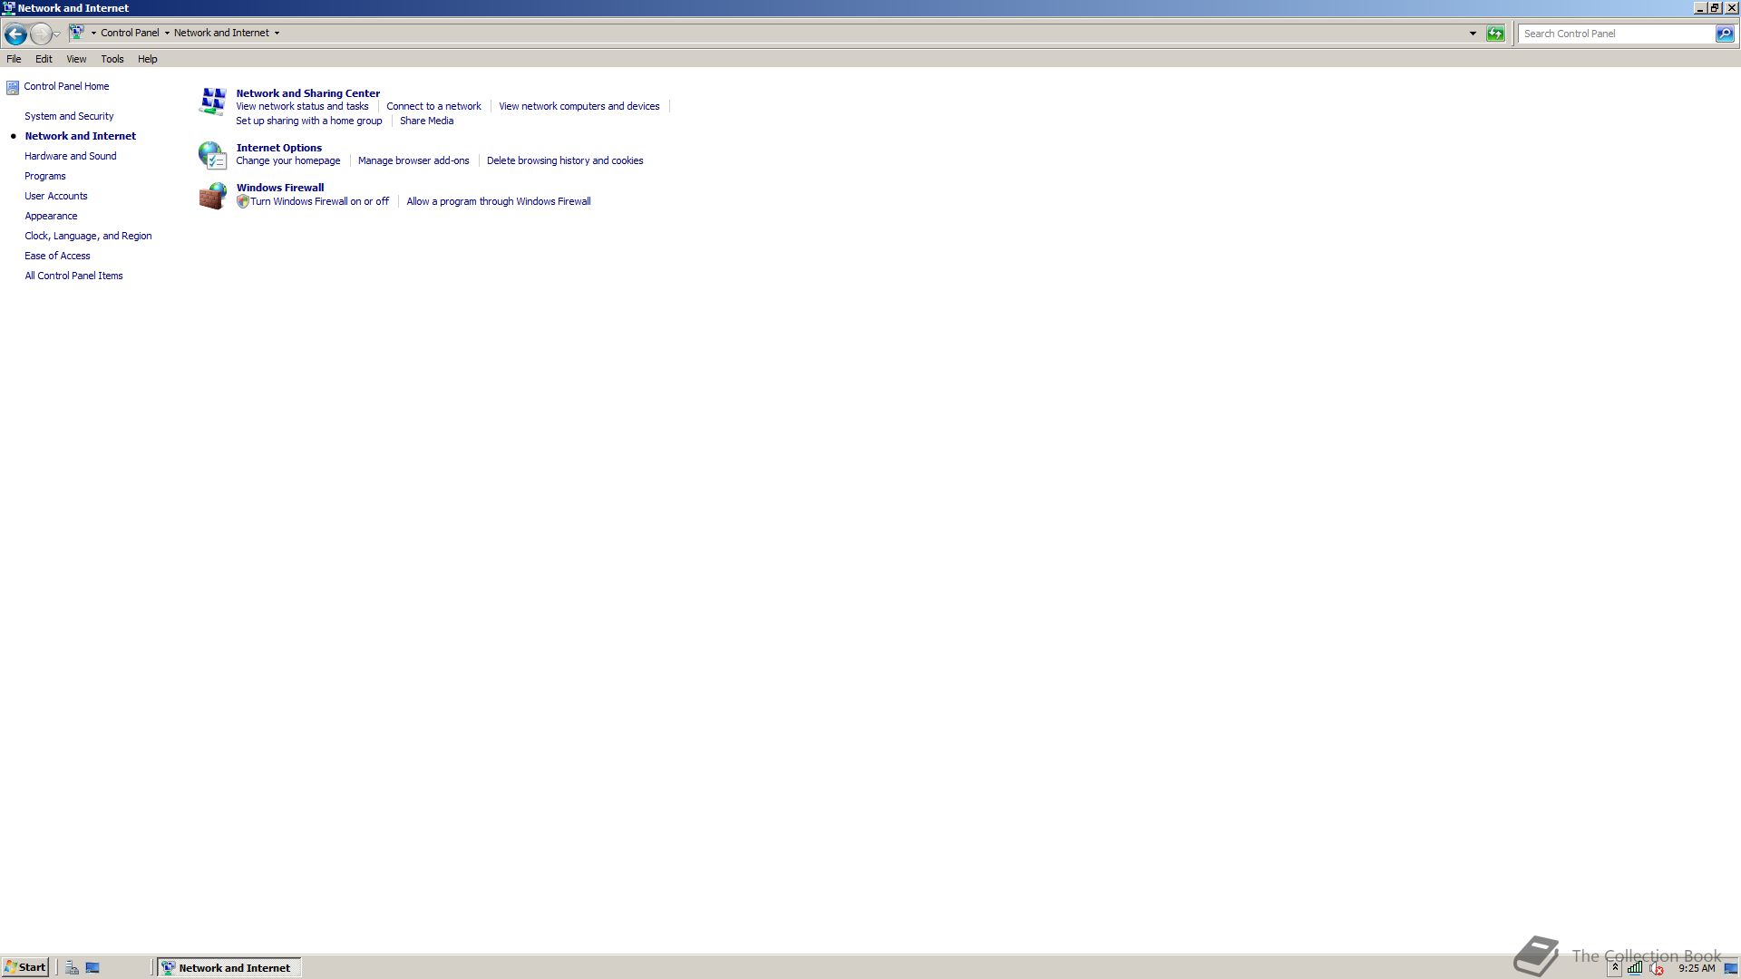Open Hardware and Sound category
The width and height of the screenshot is (1741, 979).
[71, 157]
